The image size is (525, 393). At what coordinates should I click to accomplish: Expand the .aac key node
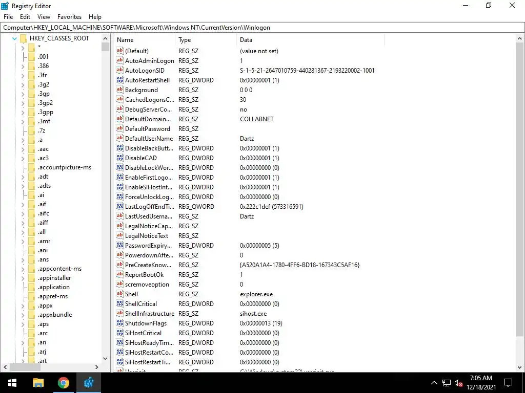point(23,149)
